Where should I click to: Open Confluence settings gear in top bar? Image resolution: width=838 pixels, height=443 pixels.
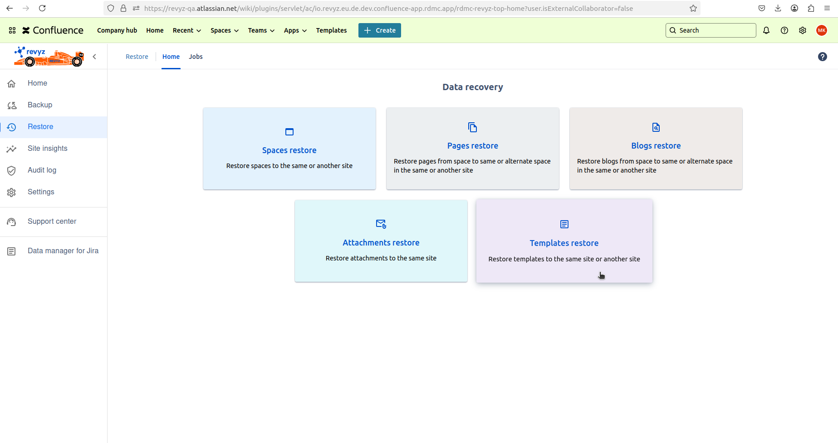[803, 30]
